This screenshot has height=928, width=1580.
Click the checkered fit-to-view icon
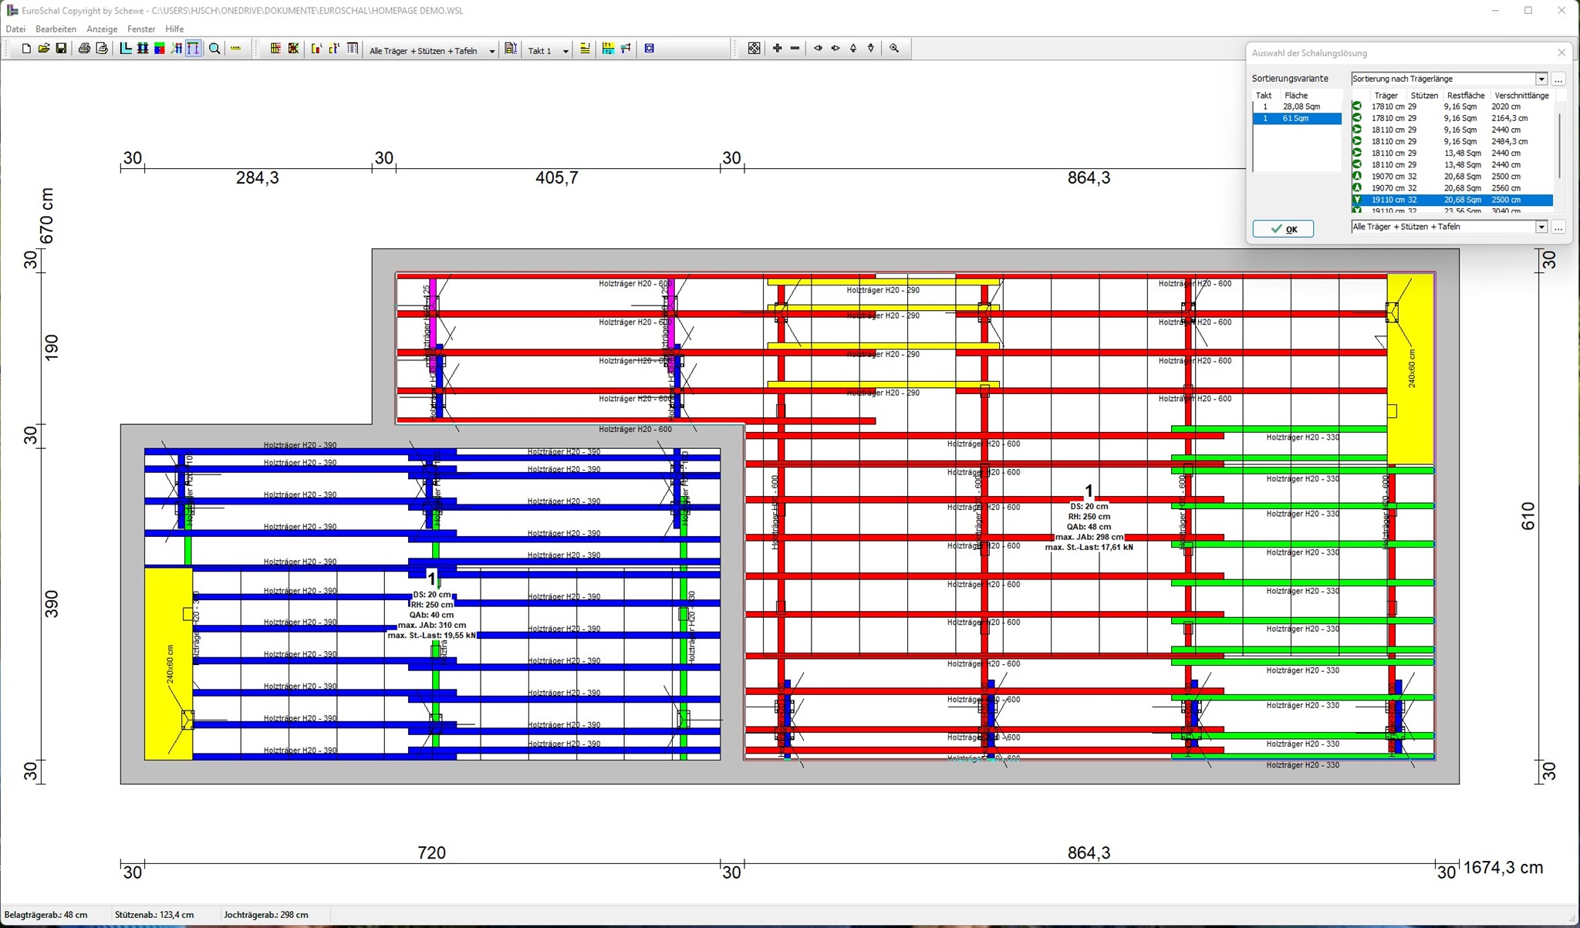[754, 49]
